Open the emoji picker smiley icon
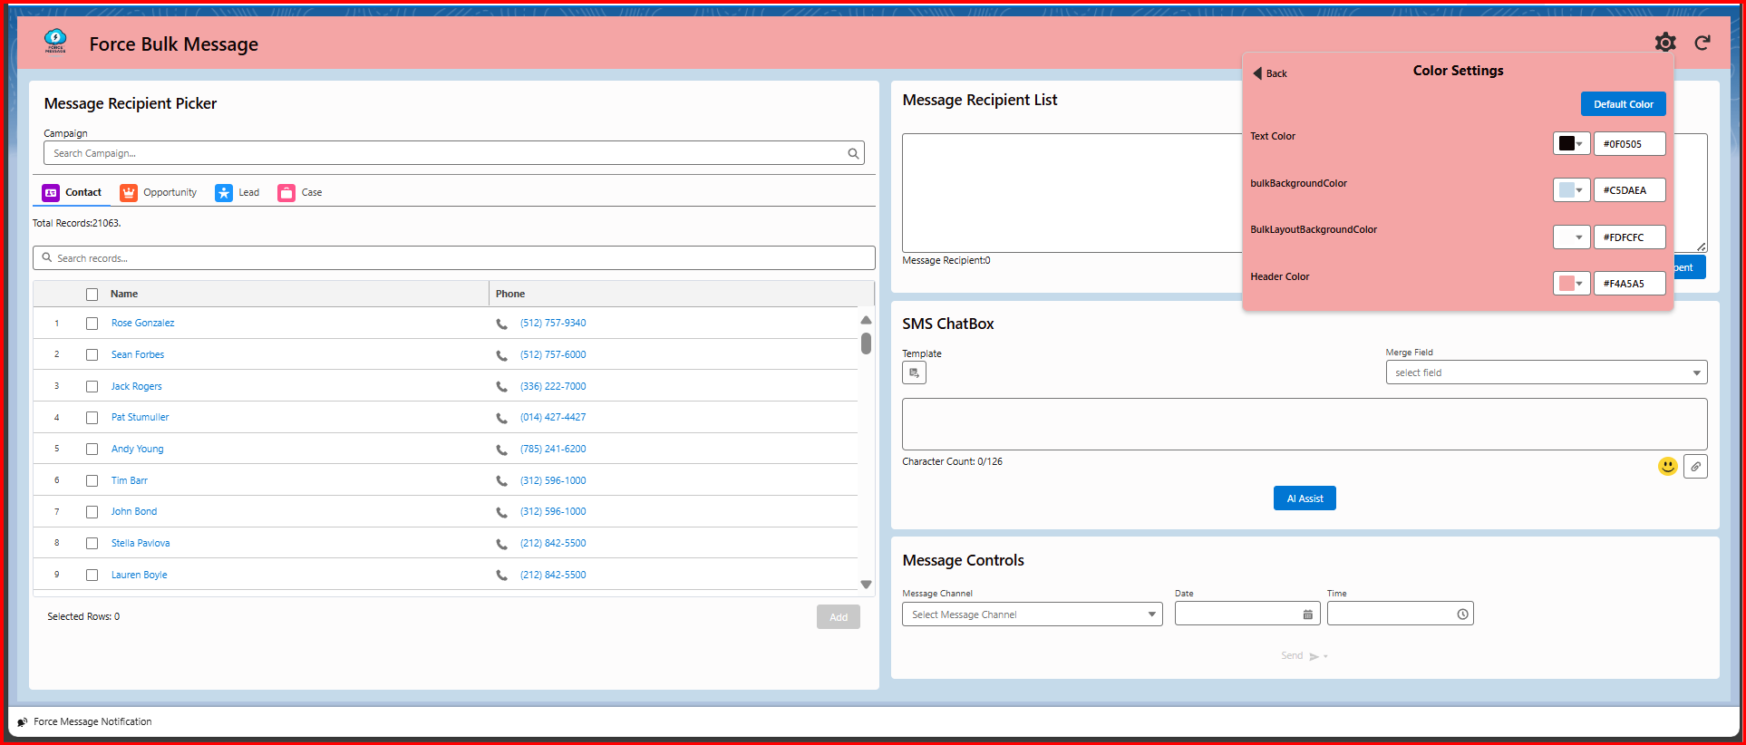Viewport: 1746px width, 745px height. click(x=1667, y=466)
